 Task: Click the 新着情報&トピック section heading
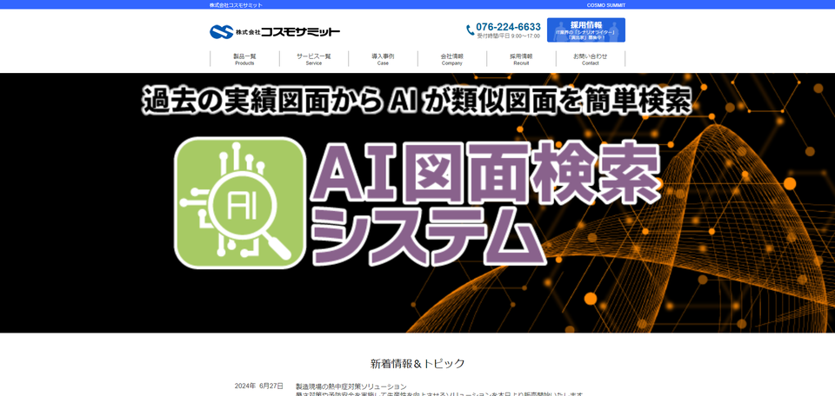coord(417,363)
